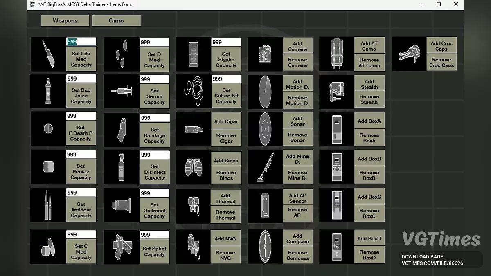Screen dimensions: 491x276
Task: Switch to the Weapons tab
Action: tap(65, 21)
